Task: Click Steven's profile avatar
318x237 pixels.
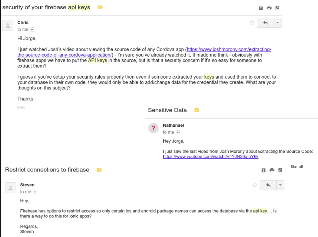Action: point(11,188)
